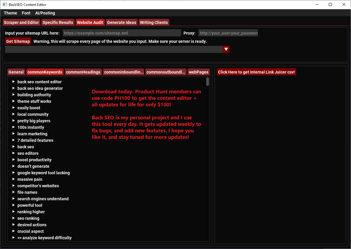This screenshot has width=351, height=249.
Task: Expand 'competitor's websites' keyword
Action: [13, 185]
